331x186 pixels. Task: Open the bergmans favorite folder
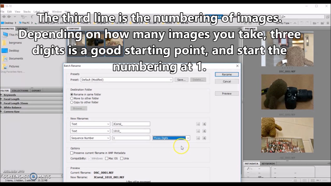(x=12, y=43)
